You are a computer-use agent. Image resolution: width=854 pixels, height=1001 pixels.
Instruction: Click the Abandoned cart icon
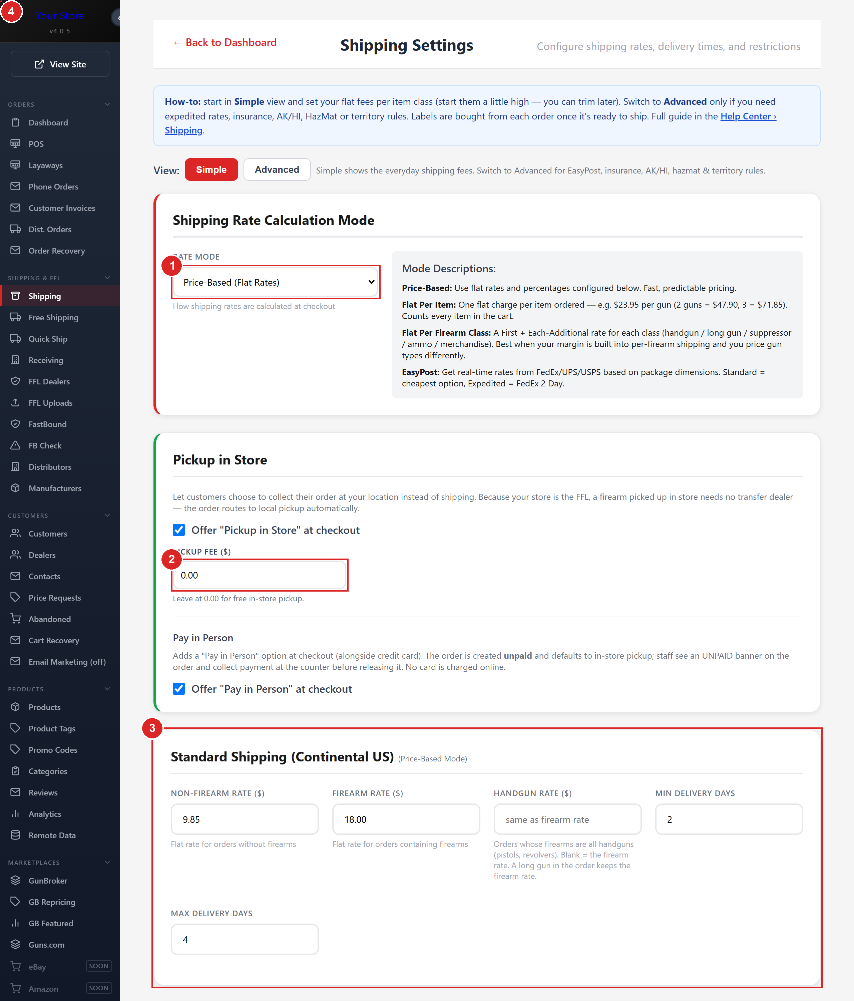(x=15, y=619)
